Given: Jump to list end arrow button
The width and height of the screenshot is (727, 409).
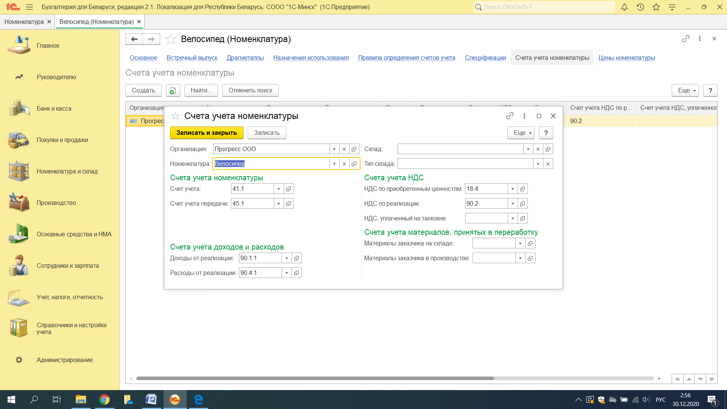Looking at the screenshot, I should [x=711, y=379].
